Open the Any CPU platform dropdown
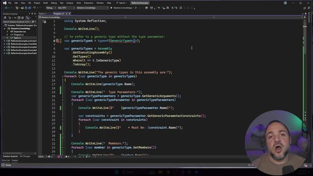Image resolution: width=313 pixels, height=176 pixels. [x=67, y=8]
